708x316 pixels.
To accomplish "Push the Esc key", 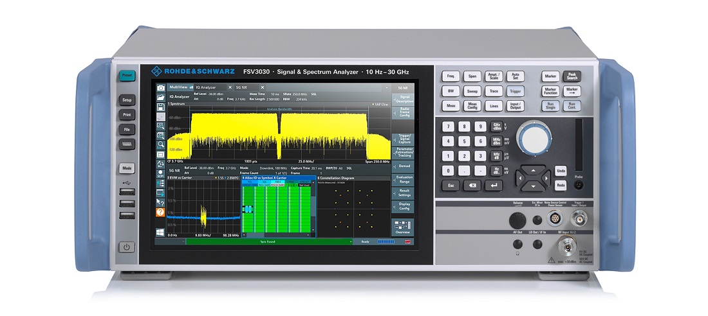I will tap(450, 185).
